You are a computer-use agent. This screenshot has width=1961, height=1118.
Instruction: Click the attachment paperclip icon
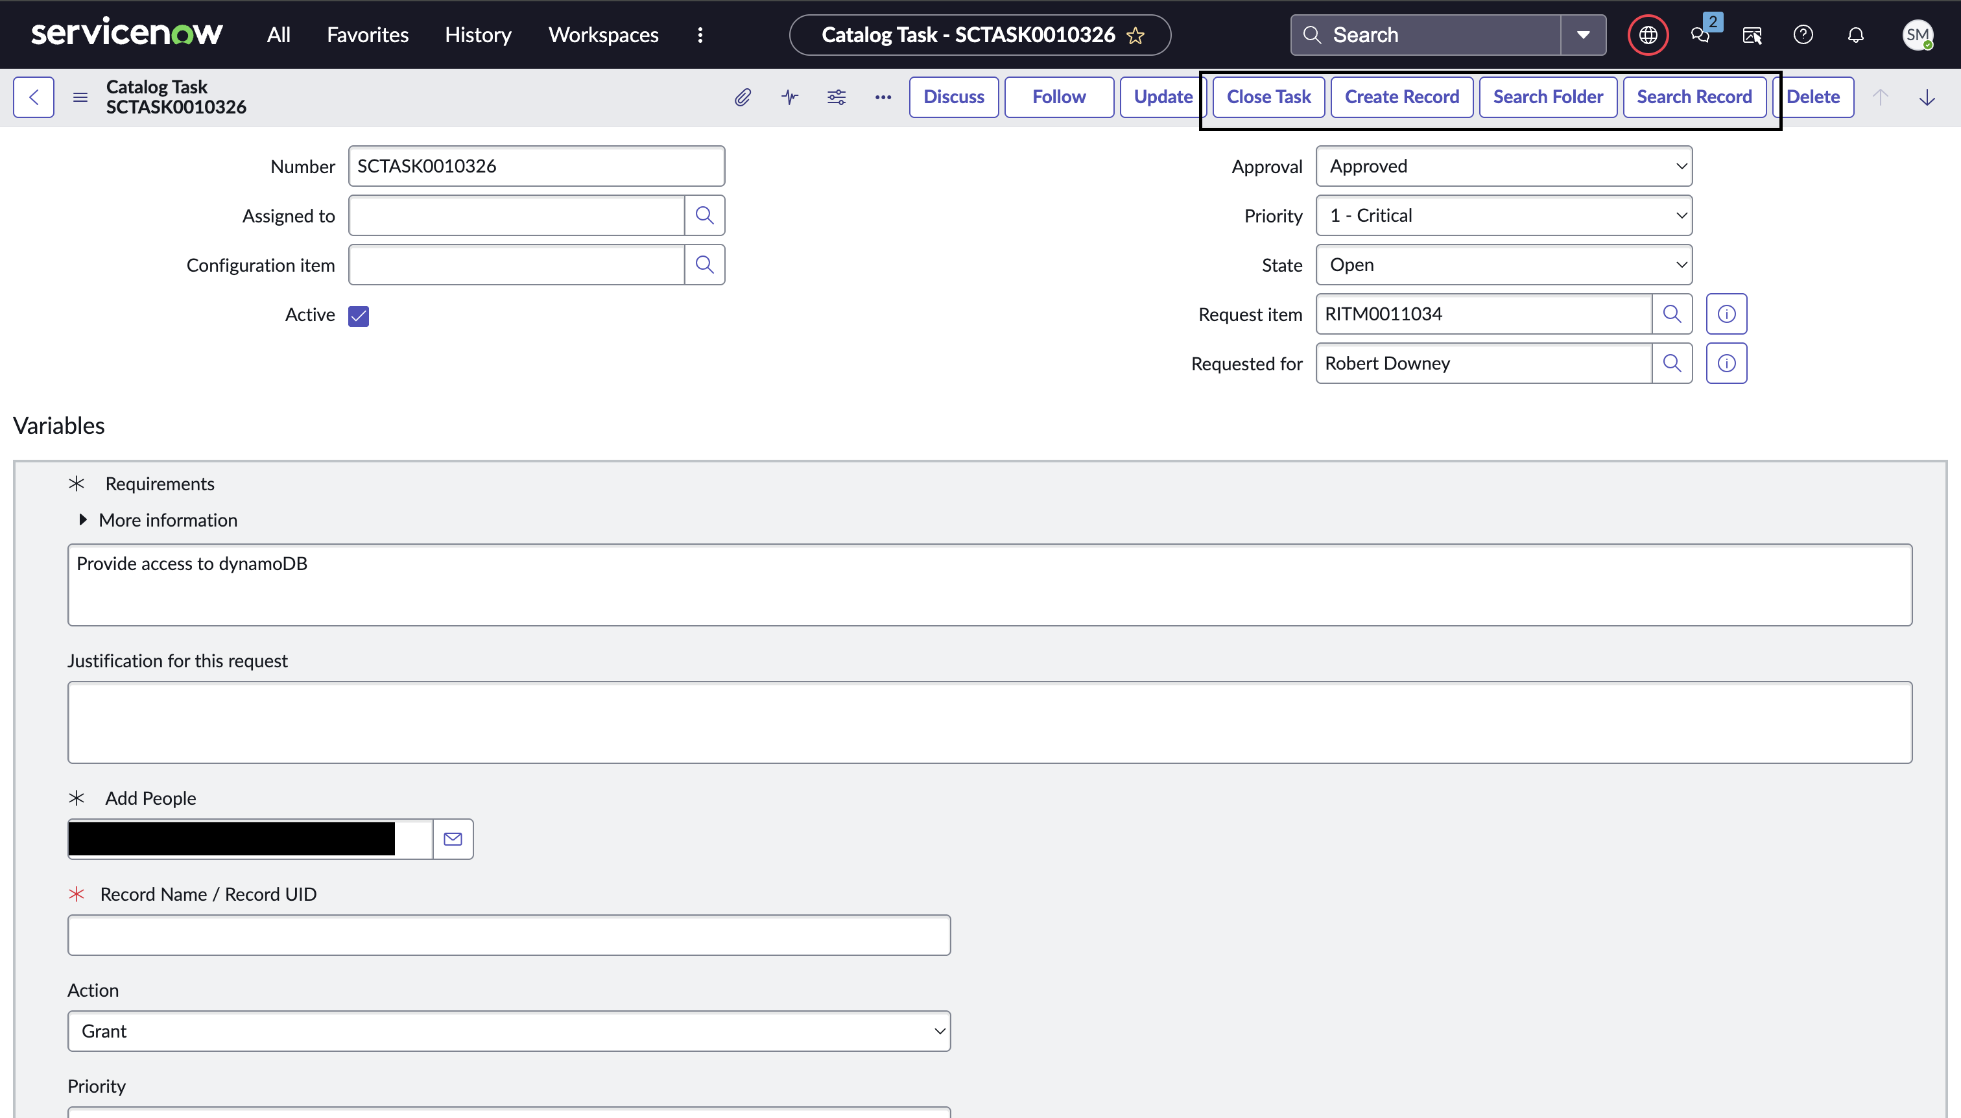[743, 97]
